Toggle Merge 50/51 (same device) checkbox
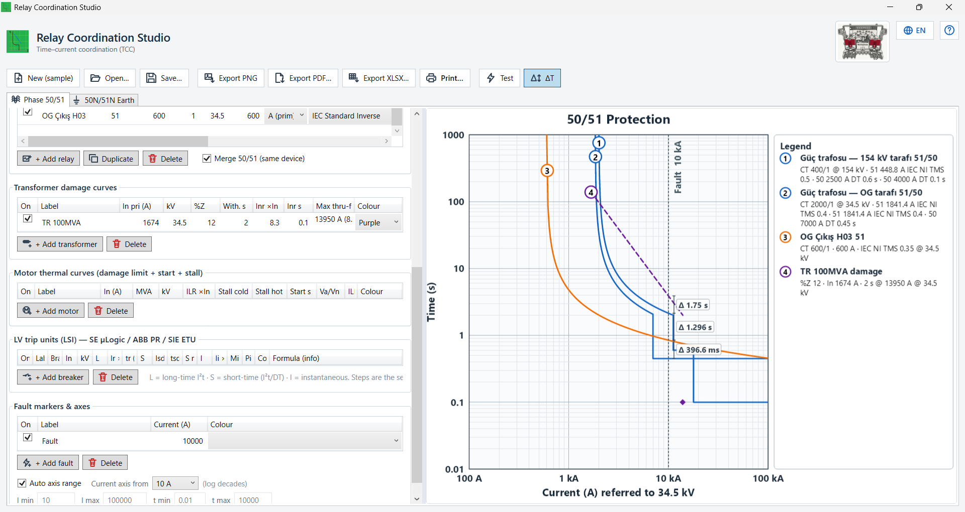 click(x=207, y=159)
